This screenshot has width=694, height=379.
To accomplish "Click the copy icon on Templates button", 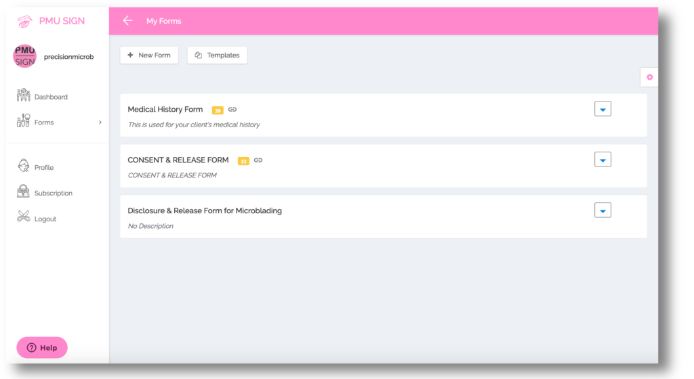I will 199,55.
